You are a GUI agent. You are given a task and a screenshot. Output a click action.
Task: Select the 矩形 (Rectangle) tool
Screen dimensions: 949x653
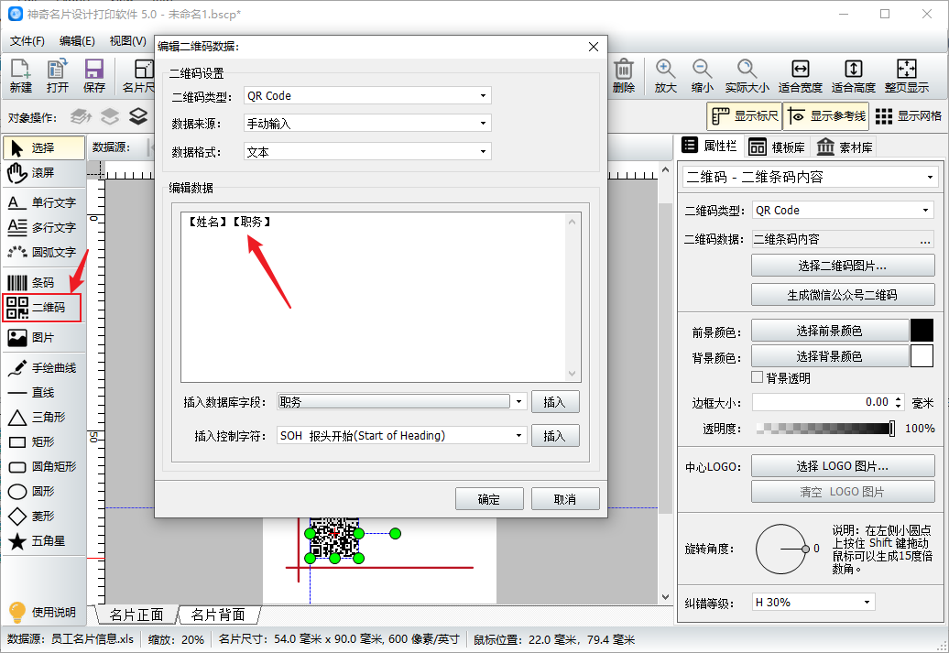pos(44,442)
